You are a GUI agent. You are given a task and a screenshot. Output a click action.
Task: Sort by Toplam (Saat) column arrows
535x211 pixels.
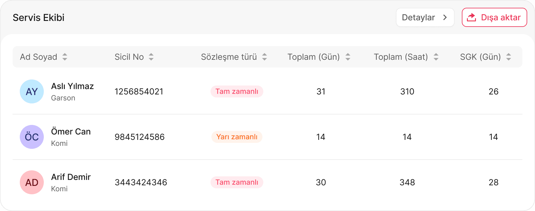point(436,57)
